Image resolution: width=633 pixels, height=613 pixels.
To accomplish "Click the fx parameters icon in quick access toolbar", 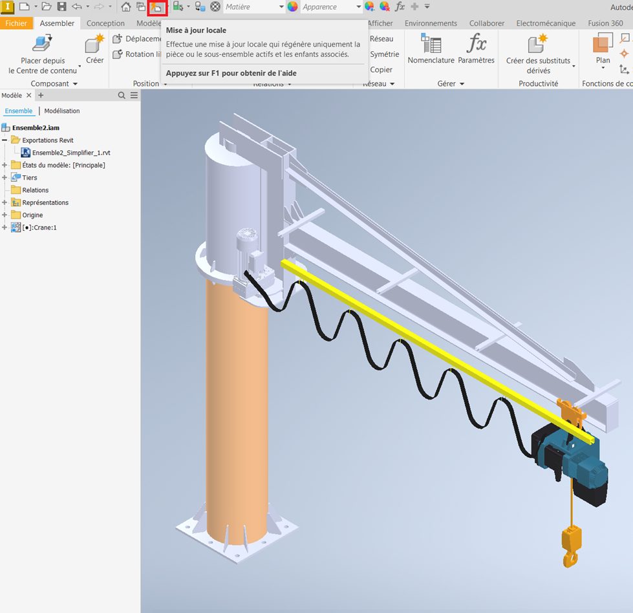I will (400, 6).
